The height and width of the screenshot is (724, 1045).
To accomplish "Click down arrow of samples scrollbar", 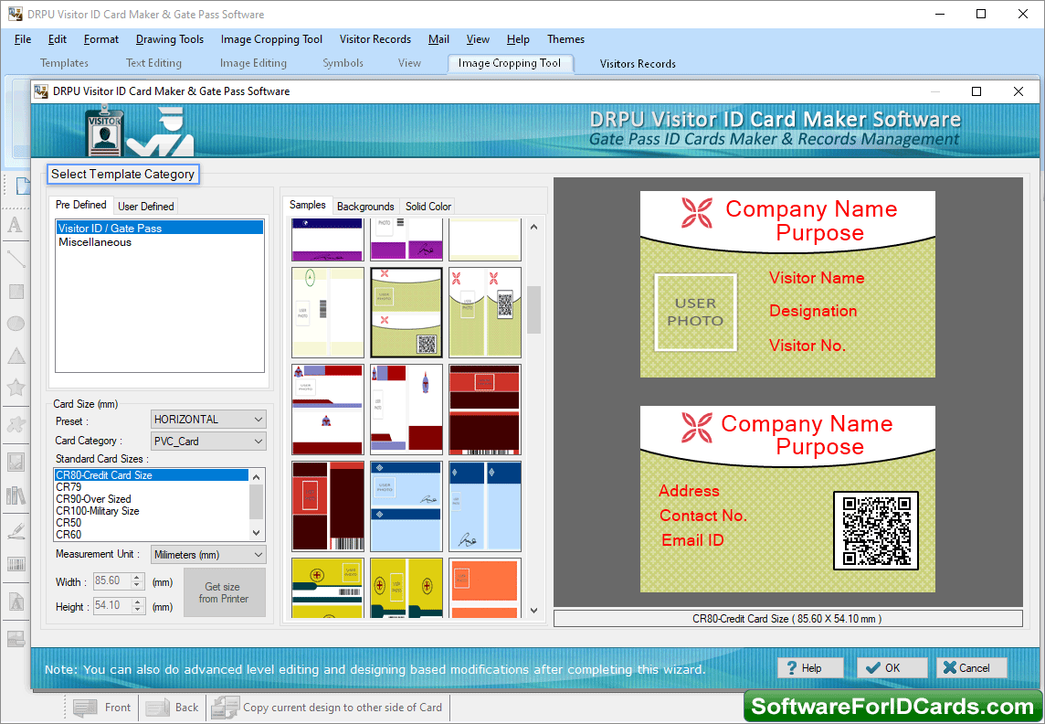I will tap(533, 610).
